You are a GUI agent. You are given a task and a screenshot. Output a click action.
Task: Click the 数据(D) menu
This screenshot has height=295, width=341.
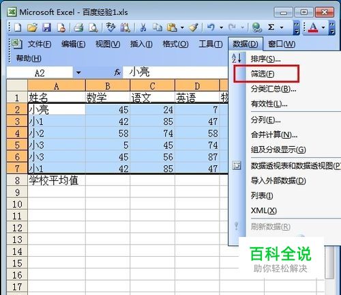point(246,44)
